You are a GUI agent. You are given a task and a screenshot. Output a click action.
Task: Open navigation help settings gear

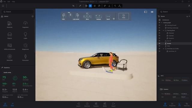pos(114,19)
